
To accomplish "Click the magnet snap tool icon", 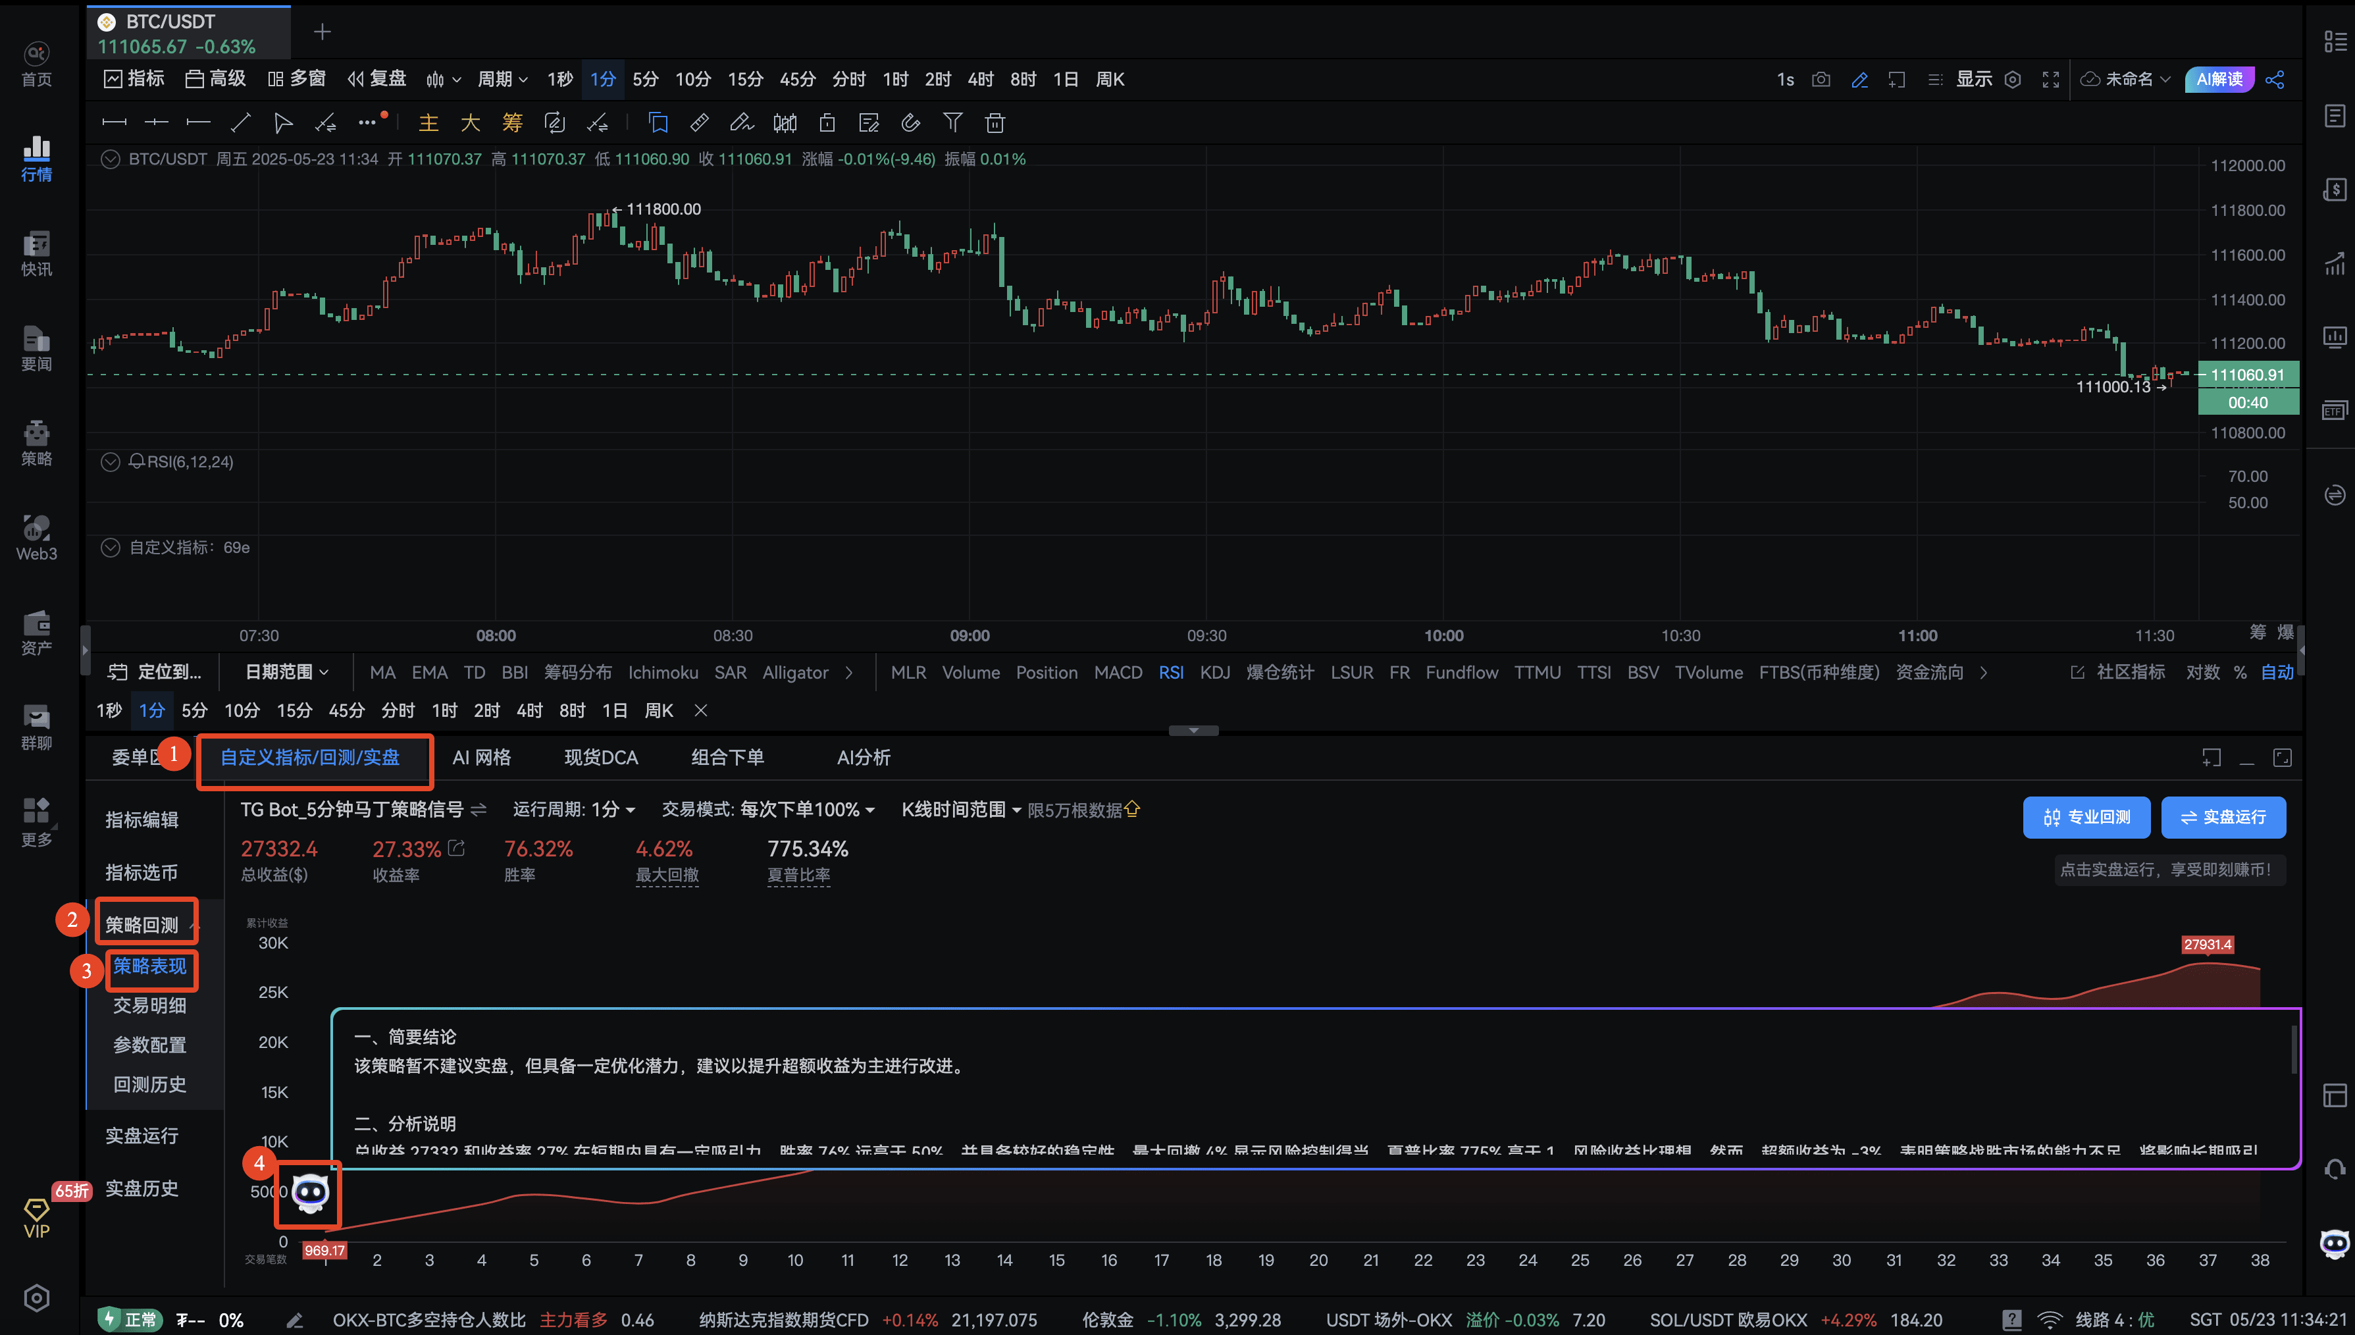I will tap(910, 123).
